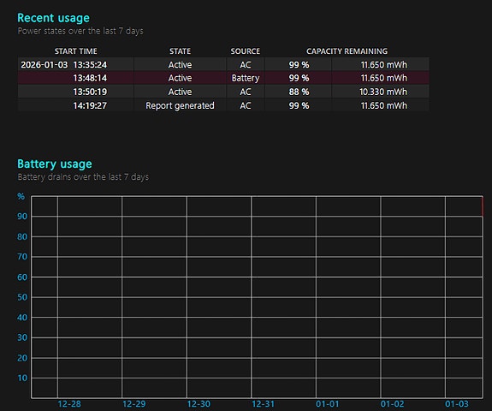The width and height of the screenshot is (492, 411).
Task: Select the 13:35:24 Active AC row
Action: [223, 64]
